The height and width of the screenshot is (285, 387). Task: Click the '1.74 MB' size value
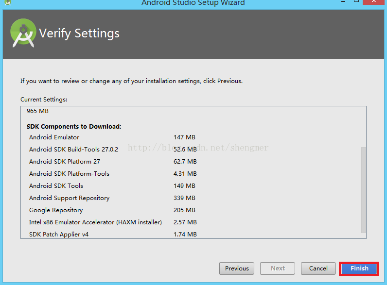coord(185,234)
